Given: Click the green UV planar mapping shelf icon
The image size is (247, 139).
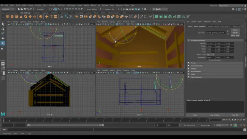Looking at the screenshot, I should [156, 16].
